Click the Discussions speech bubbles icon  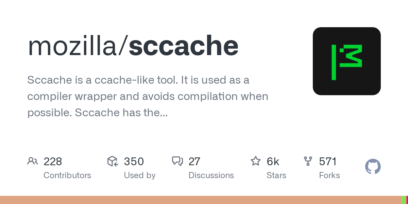click(177, 161)
